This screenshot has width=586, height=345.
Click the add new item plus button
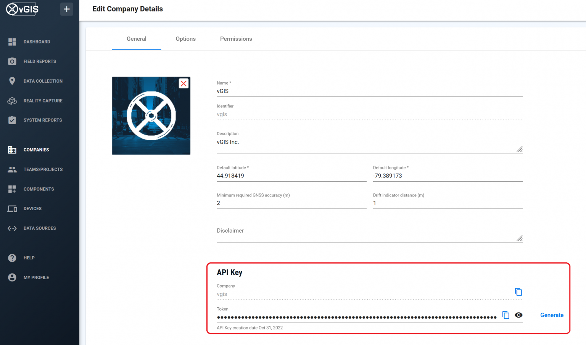(x=67, y=9)
